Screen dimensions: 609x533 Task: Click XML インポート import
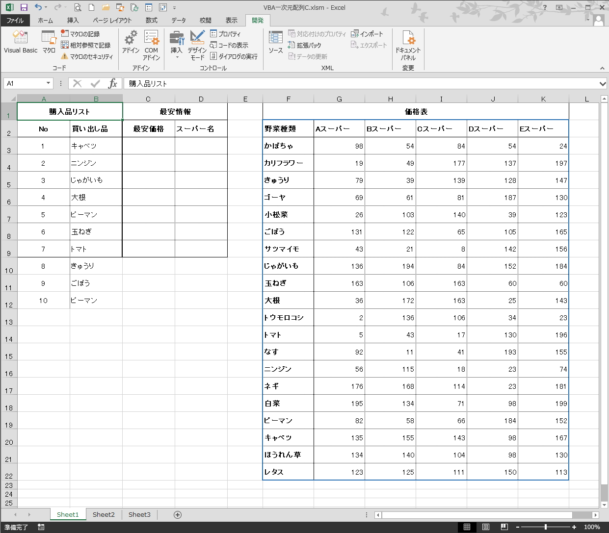[x=367, y=34]
